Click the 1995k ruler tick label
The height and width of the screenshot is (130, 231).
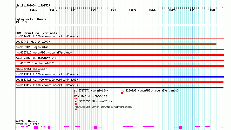coord(133,11)
